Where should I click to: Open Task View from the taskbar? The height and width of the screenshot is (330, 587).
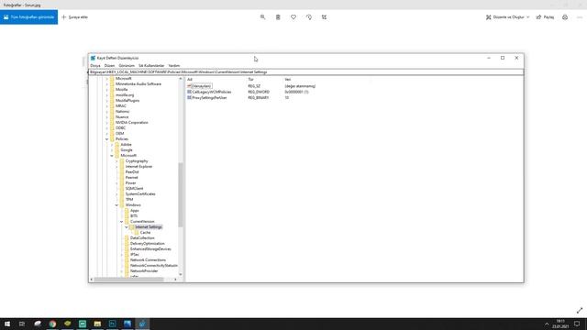click(x=22, y=324)
